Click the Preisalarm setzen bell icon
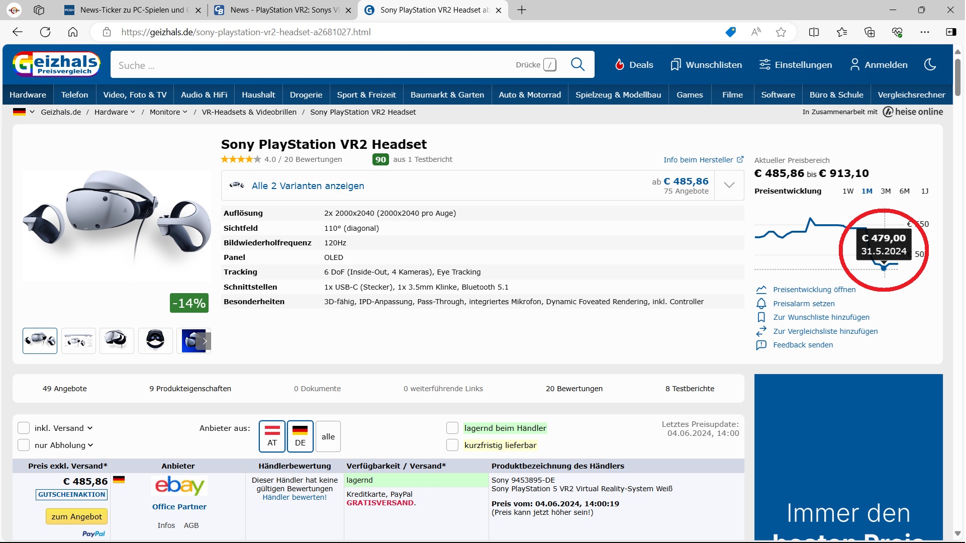The width and height of the screenshot is (966, 543). point(761,304)
